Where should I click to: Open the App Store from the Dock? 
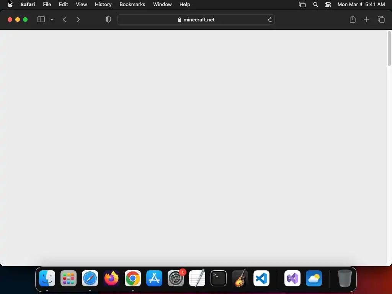(154, 278)
